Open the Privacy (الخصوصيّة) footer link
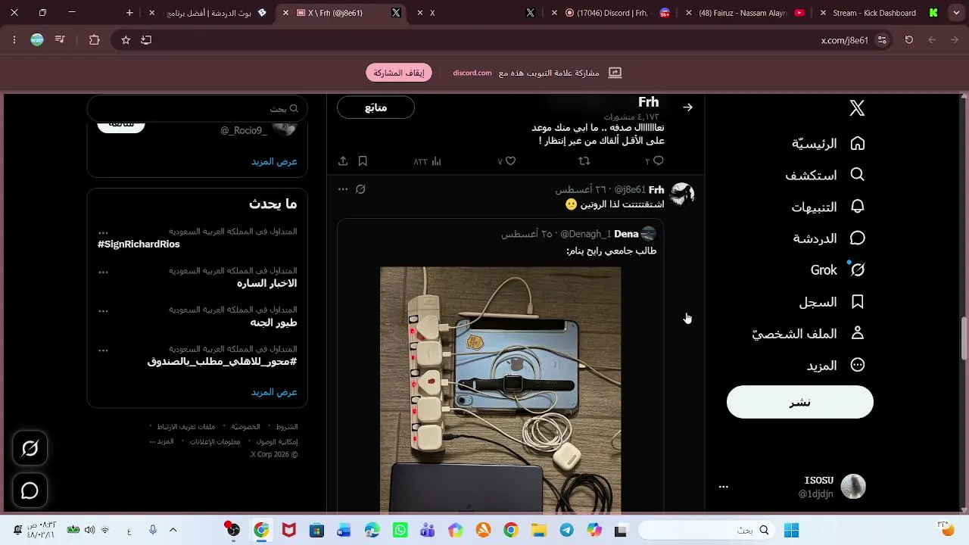Viewport: 969px width, 545px height. (245, 427)
